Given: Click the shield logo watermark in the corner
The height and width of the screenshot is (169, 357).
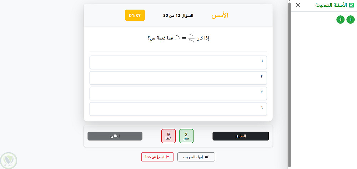Looking at the screenshot, I should (x=8, y=160).
